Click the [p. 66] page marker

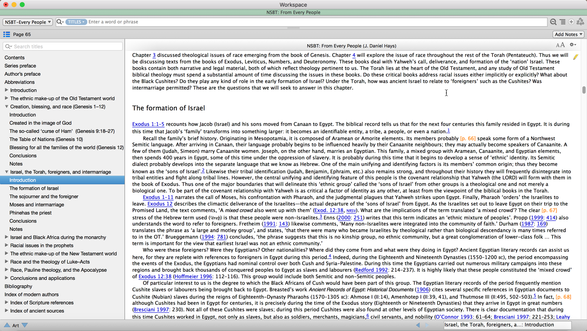coord(468,139)
